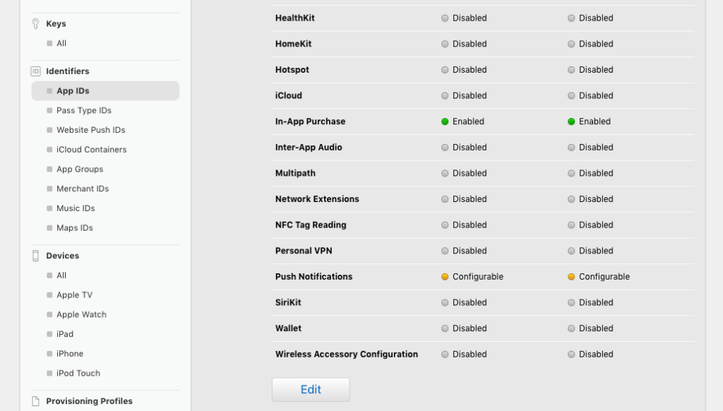Click the Edit button
723x411 pixels.
click(x=311, y=390)
